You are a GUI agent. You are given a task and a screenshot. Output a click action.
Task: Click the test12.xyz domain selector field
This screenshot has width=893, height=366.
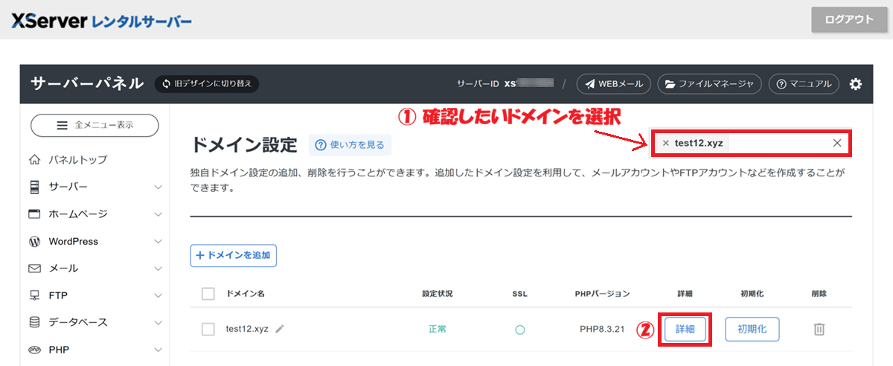[774, 144]
